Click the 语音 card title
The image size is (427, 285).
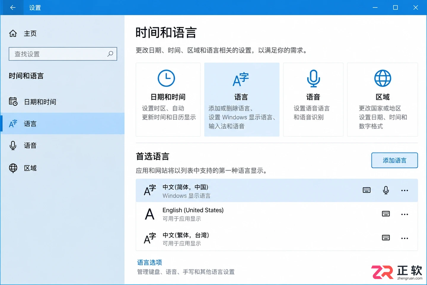(x=313, y=97)
